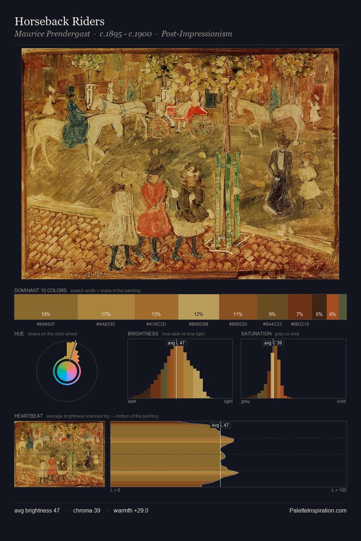The width and height of the screenshot is (361, 541).
Task: Click 'chroma 39' in footer
Action: tap(87, 510)
